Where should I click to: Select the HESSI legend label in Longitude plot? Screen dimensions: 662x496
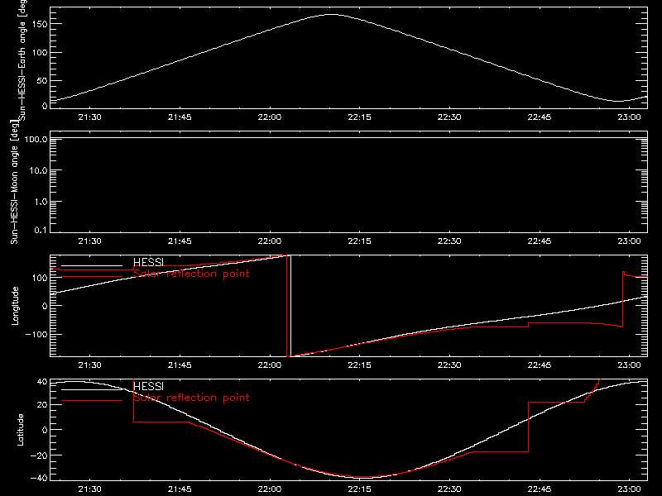tap(148, 262)
